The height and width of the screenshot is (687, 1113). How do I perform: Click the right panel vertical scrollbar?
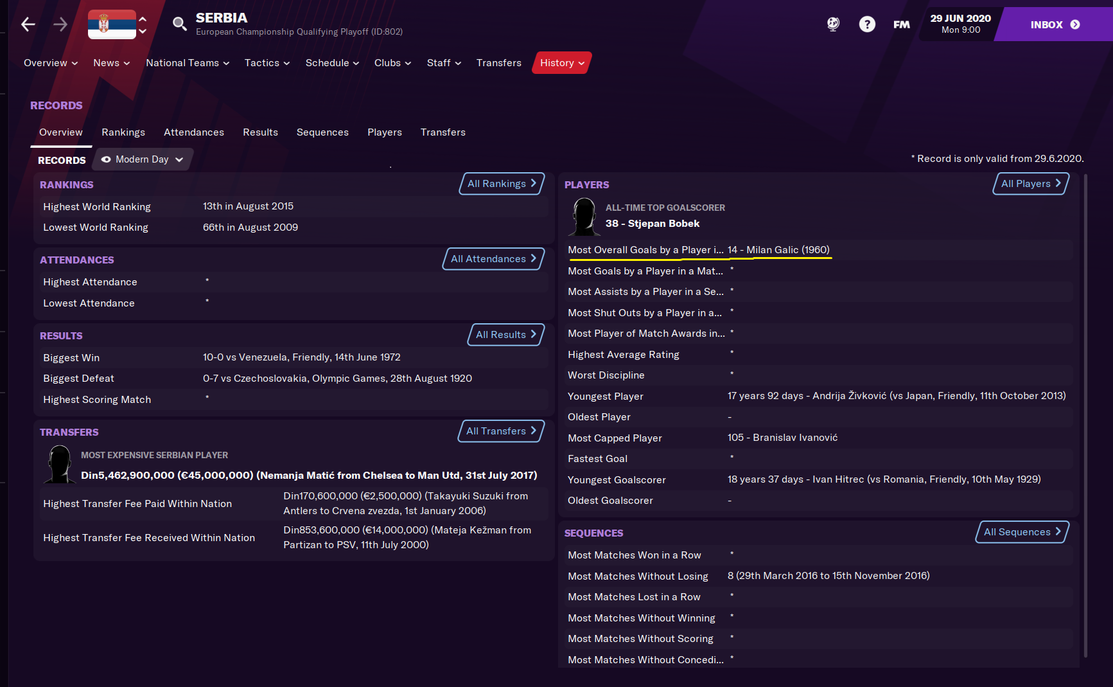point(1085,415)
